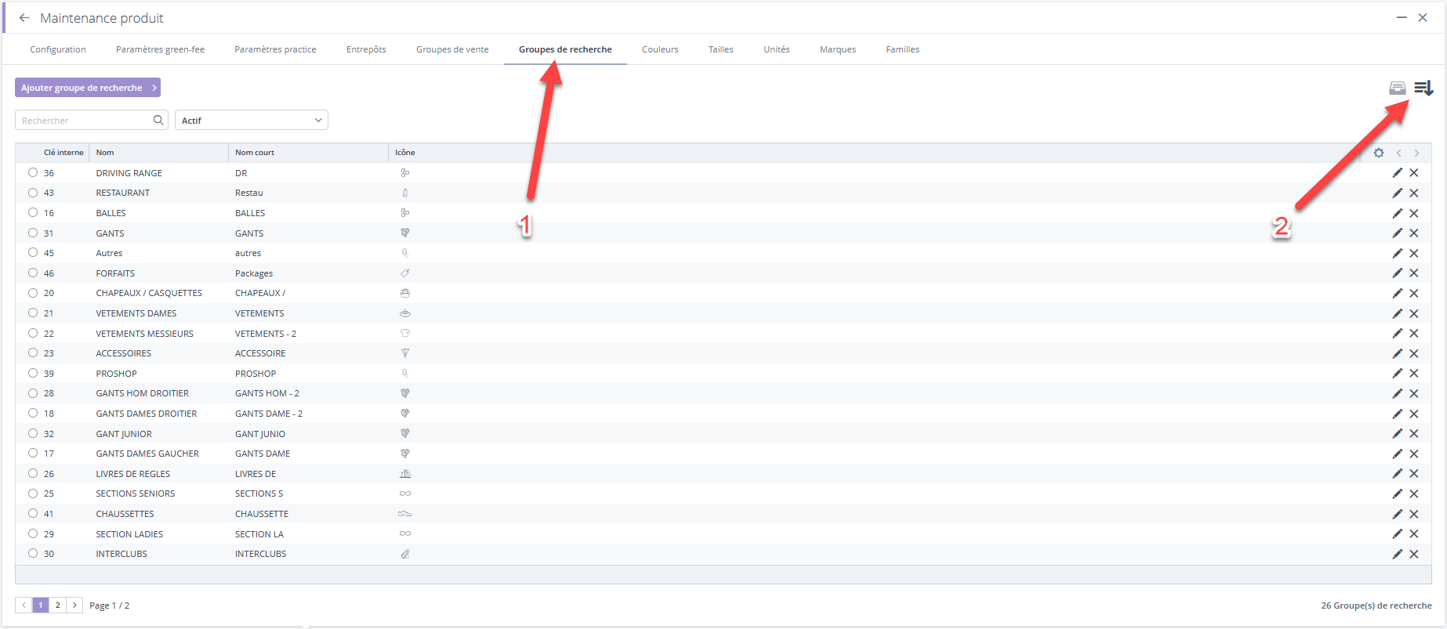Open the Couleurs tab
This screenshot has width=1447, height=629.
[x=660, y=49]
